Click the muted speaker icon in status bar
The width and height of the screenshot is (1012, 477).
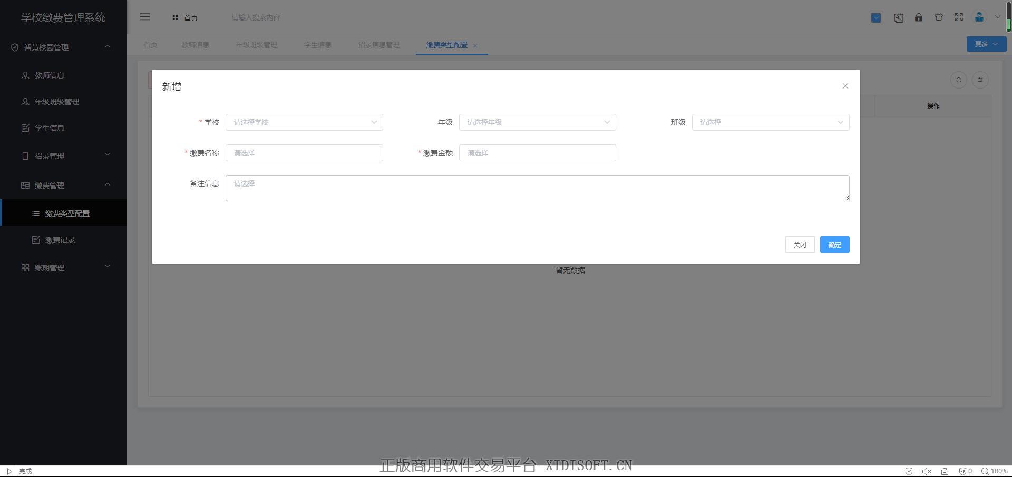pos(927,471)
